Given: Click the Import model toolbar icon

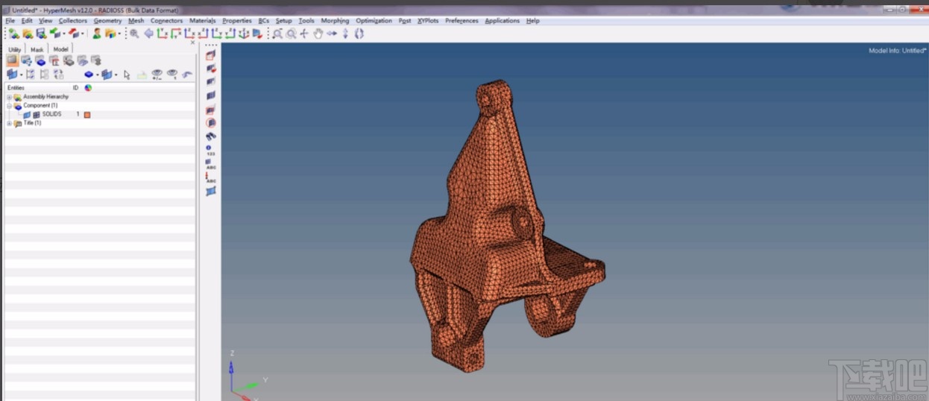Looking at the screenshot, I should point(55,34).
